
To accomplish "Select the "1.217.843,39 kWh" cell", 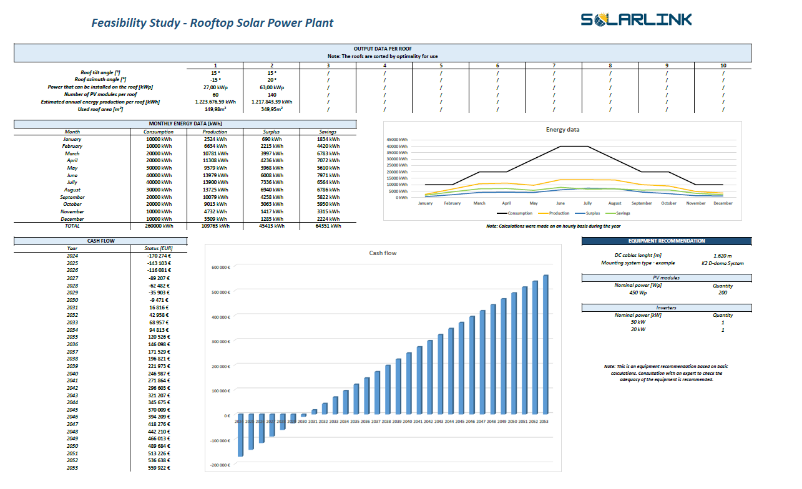I will pyautogui.click(x=271, y=102).
